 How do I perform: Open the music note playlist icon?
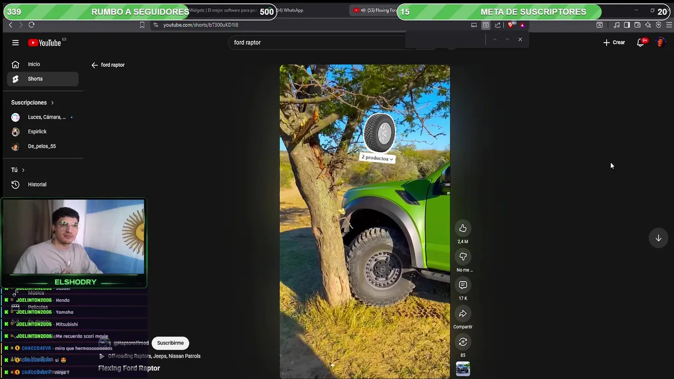[x=617, y=25]
